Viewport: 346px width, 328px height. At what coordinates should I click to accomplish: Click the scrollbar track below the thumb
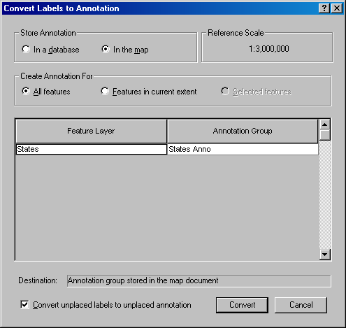[325, 194]
